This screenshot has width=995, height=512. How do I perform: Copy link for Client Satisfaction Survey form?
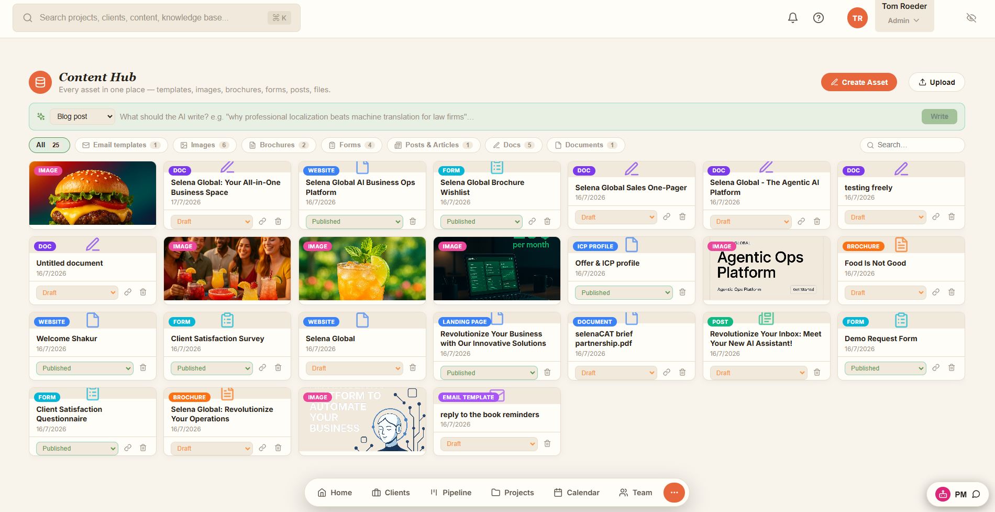[262, 368]
